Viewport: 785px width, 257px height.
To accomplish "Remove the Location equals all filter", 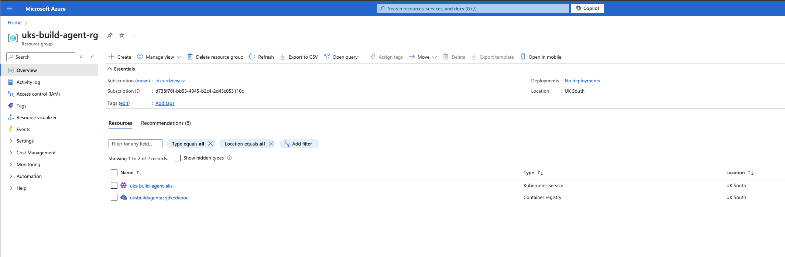I will [271, 144].
